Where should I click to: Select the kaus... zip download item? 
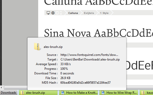[146, 93]
